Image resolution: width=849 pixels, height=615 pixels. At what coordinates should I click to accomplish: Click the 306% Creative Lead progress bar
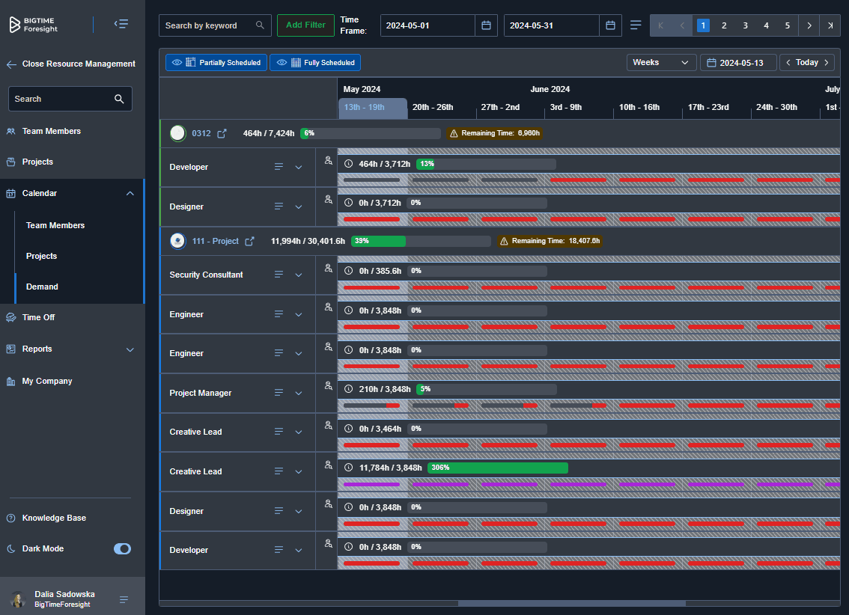tap(497, 468)
